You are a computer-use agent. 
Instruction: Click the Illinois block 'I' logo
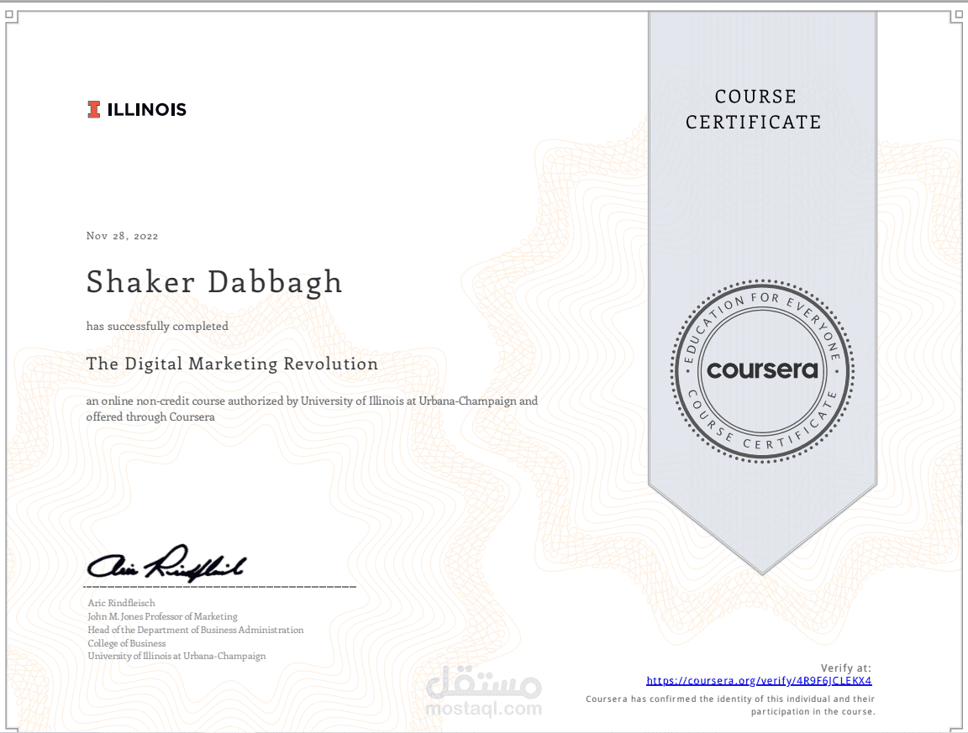[x=92, y=108]
